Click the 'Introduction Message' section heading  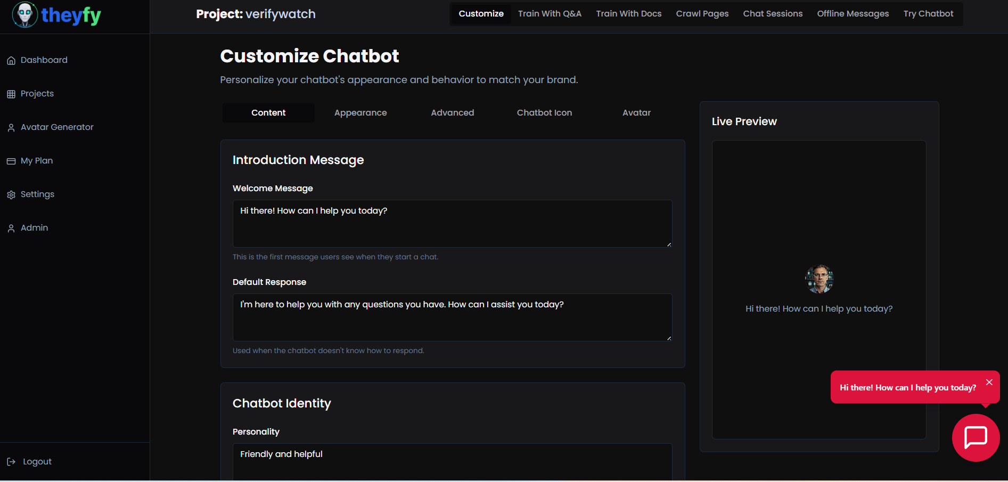tap(298, 160)
